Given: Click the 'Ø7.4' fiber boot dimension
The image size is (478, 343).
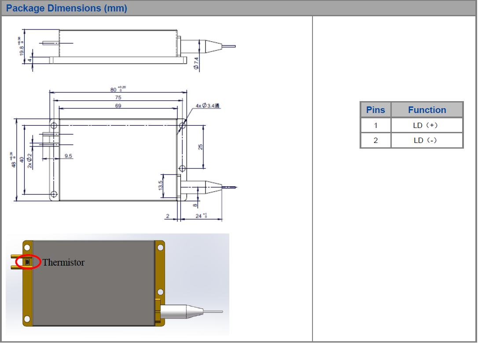Looking at the screenshot, I should point(196,63).
